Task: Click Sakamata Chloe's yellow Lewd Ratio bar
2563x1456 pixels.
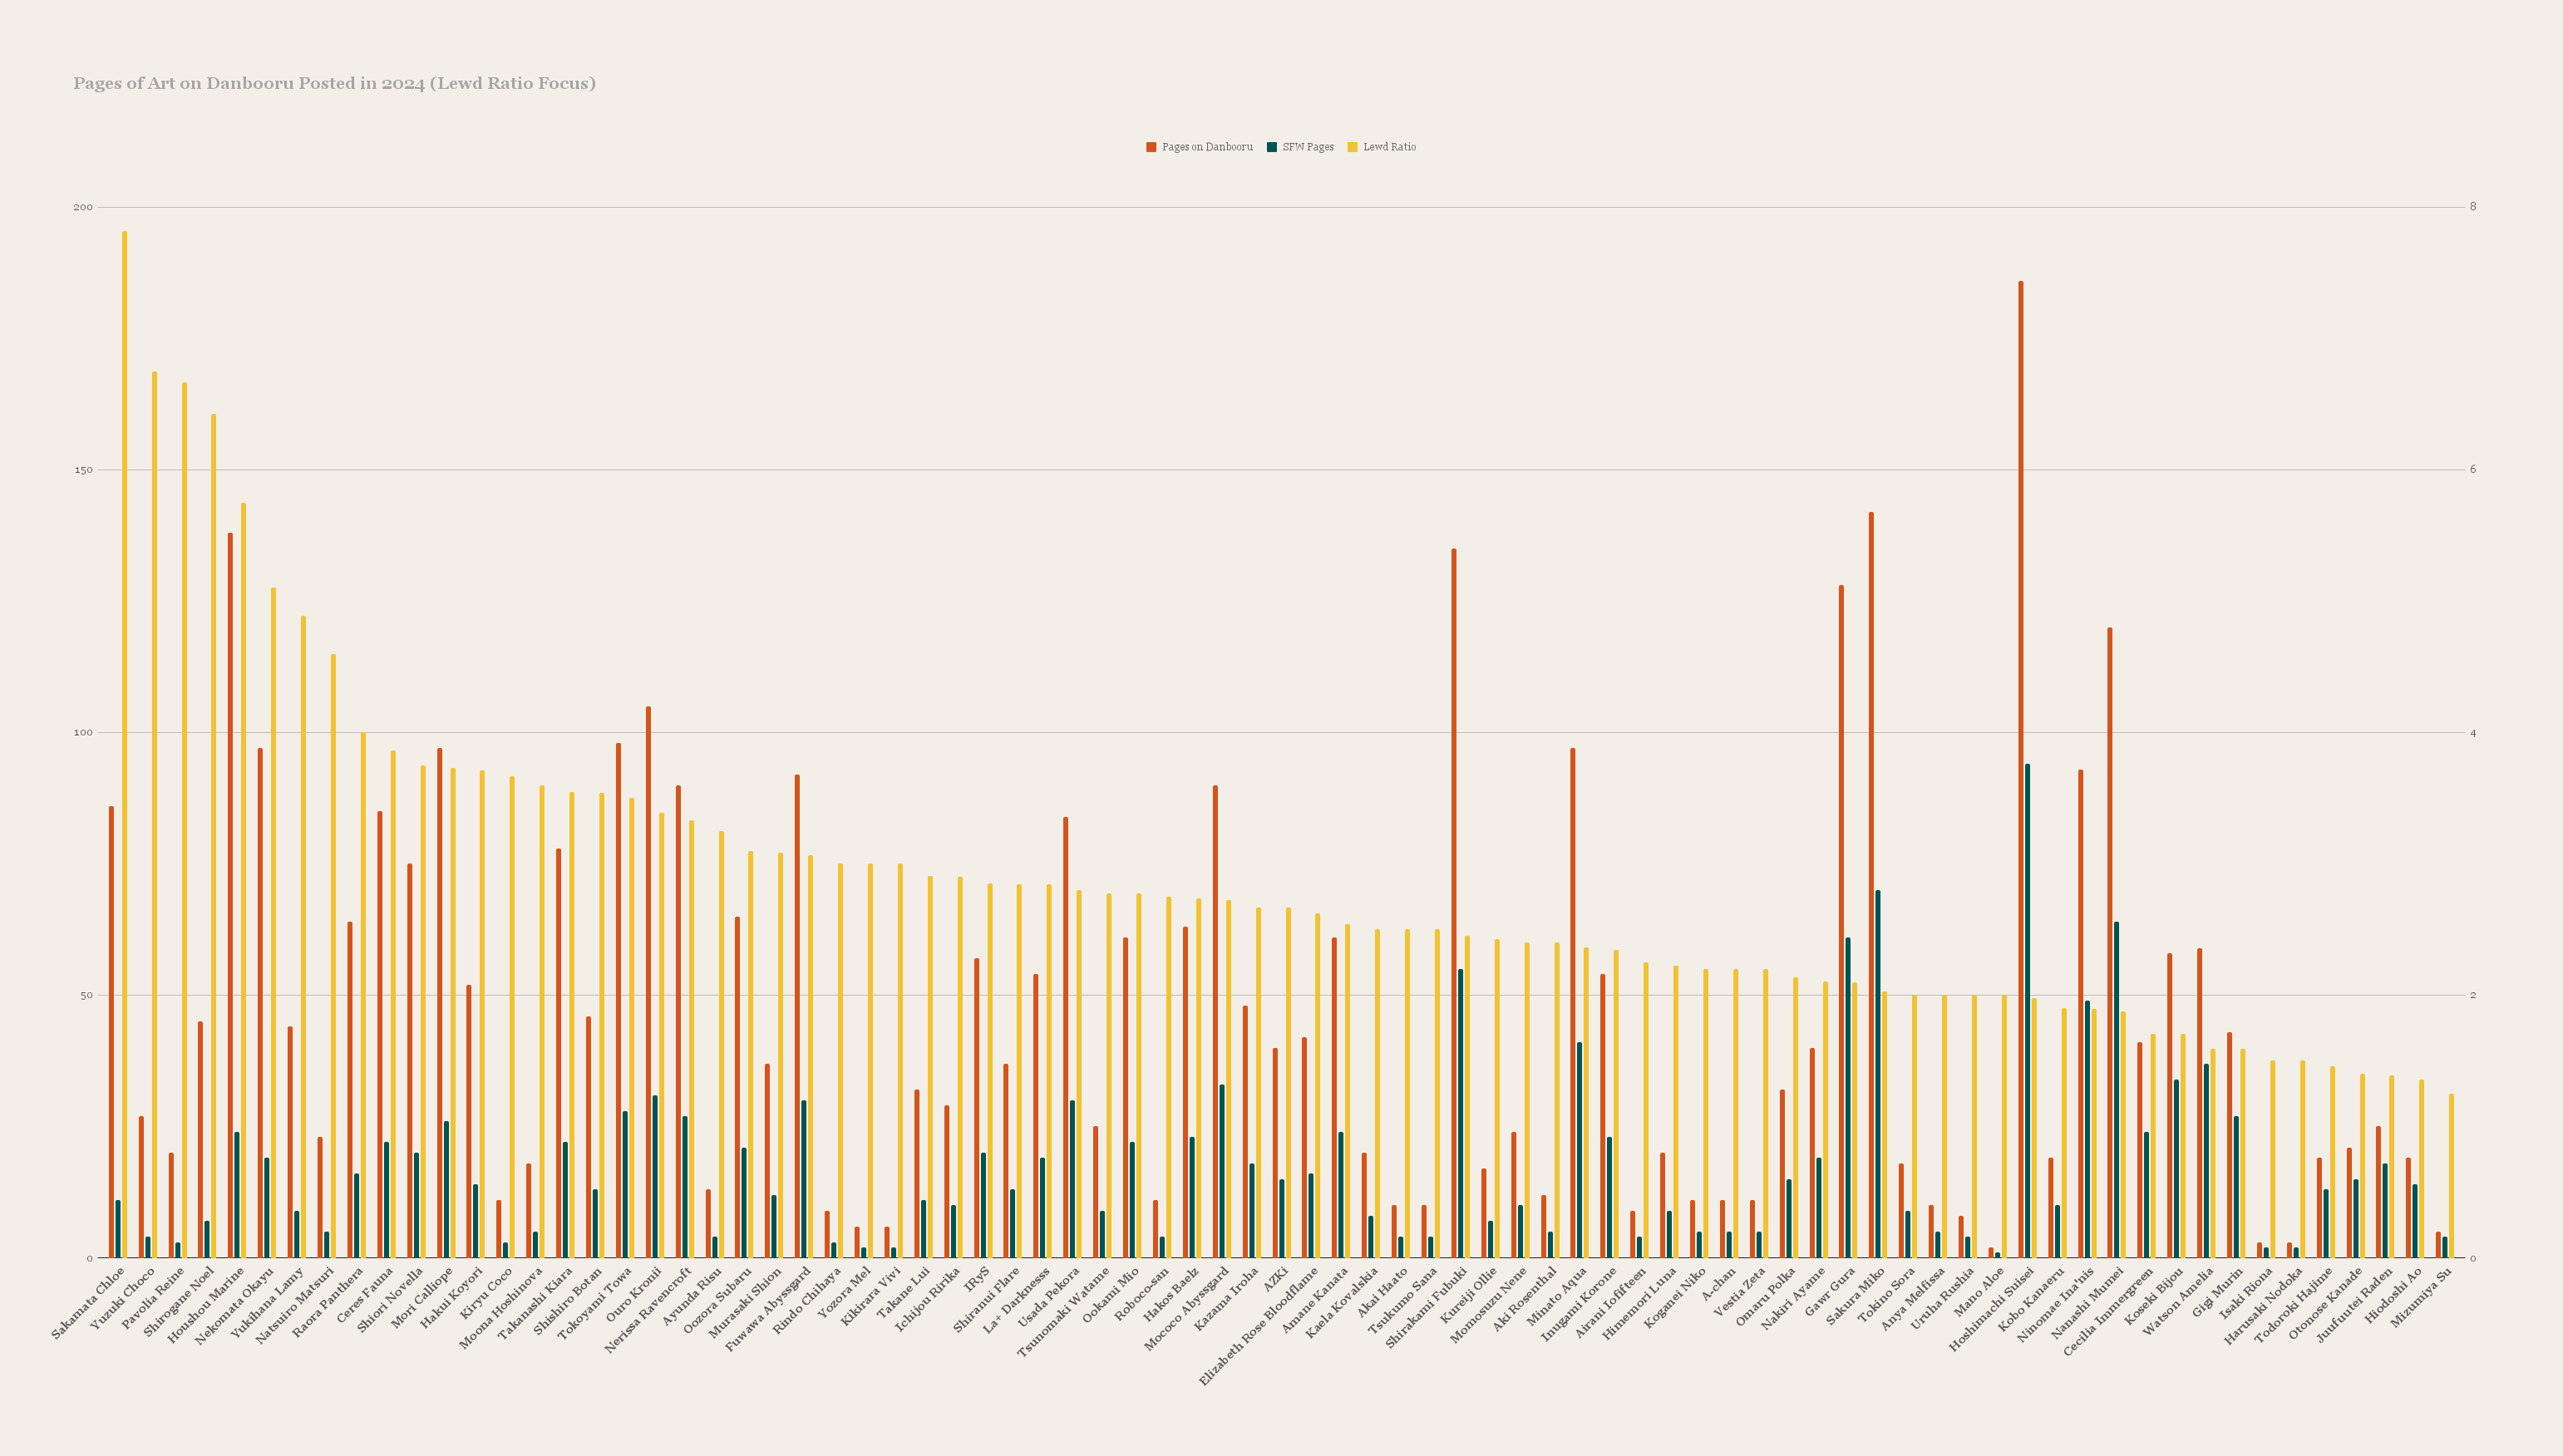Action: coord(125,744)
